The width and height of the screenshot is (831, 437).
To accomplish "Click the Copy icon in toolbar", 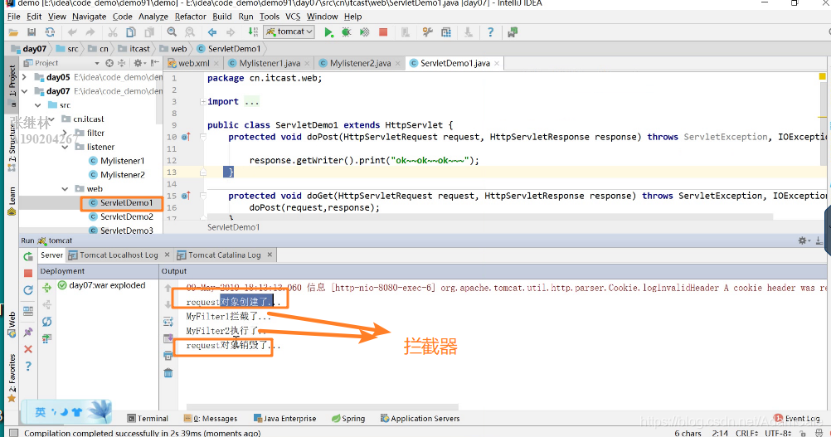I will tap(130, 32).
